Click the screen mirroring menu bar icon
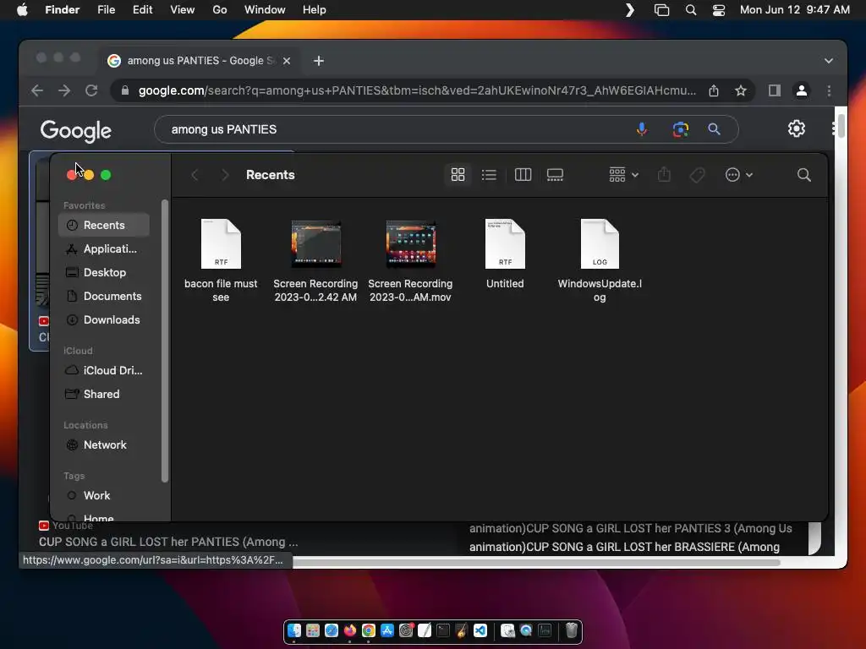 tap(661, 10)
